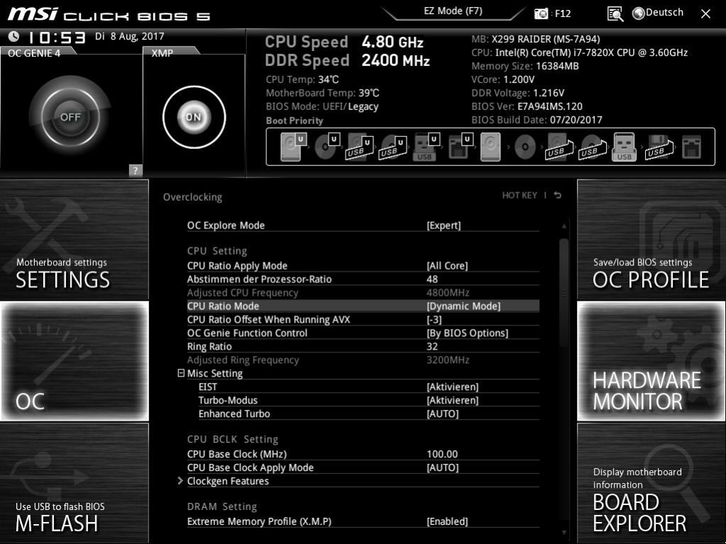Select the legacy USB stick boot icon

point(624,147)
